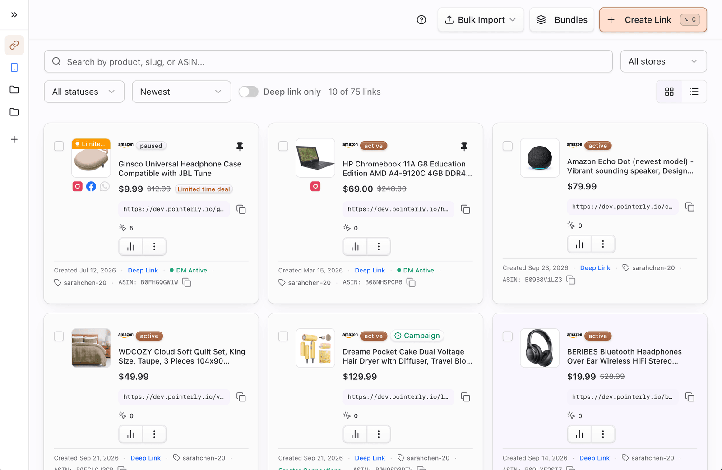Open the help question mark icon
The image size is (722, 470).
(x=421, y=20)
